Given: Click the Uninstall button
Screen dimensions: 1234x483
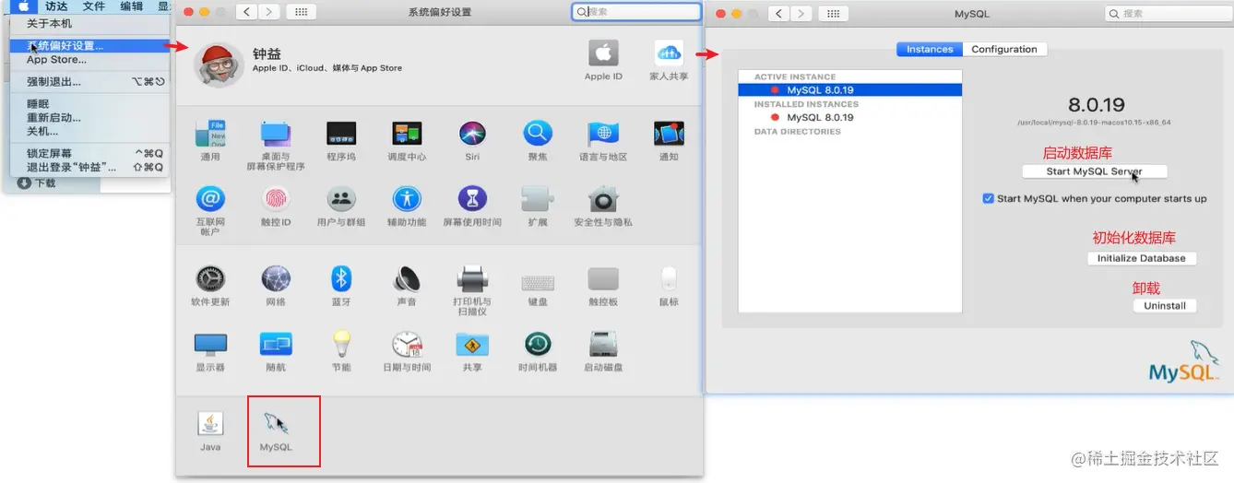Looking at the screenshot, I should (1165, 305).
